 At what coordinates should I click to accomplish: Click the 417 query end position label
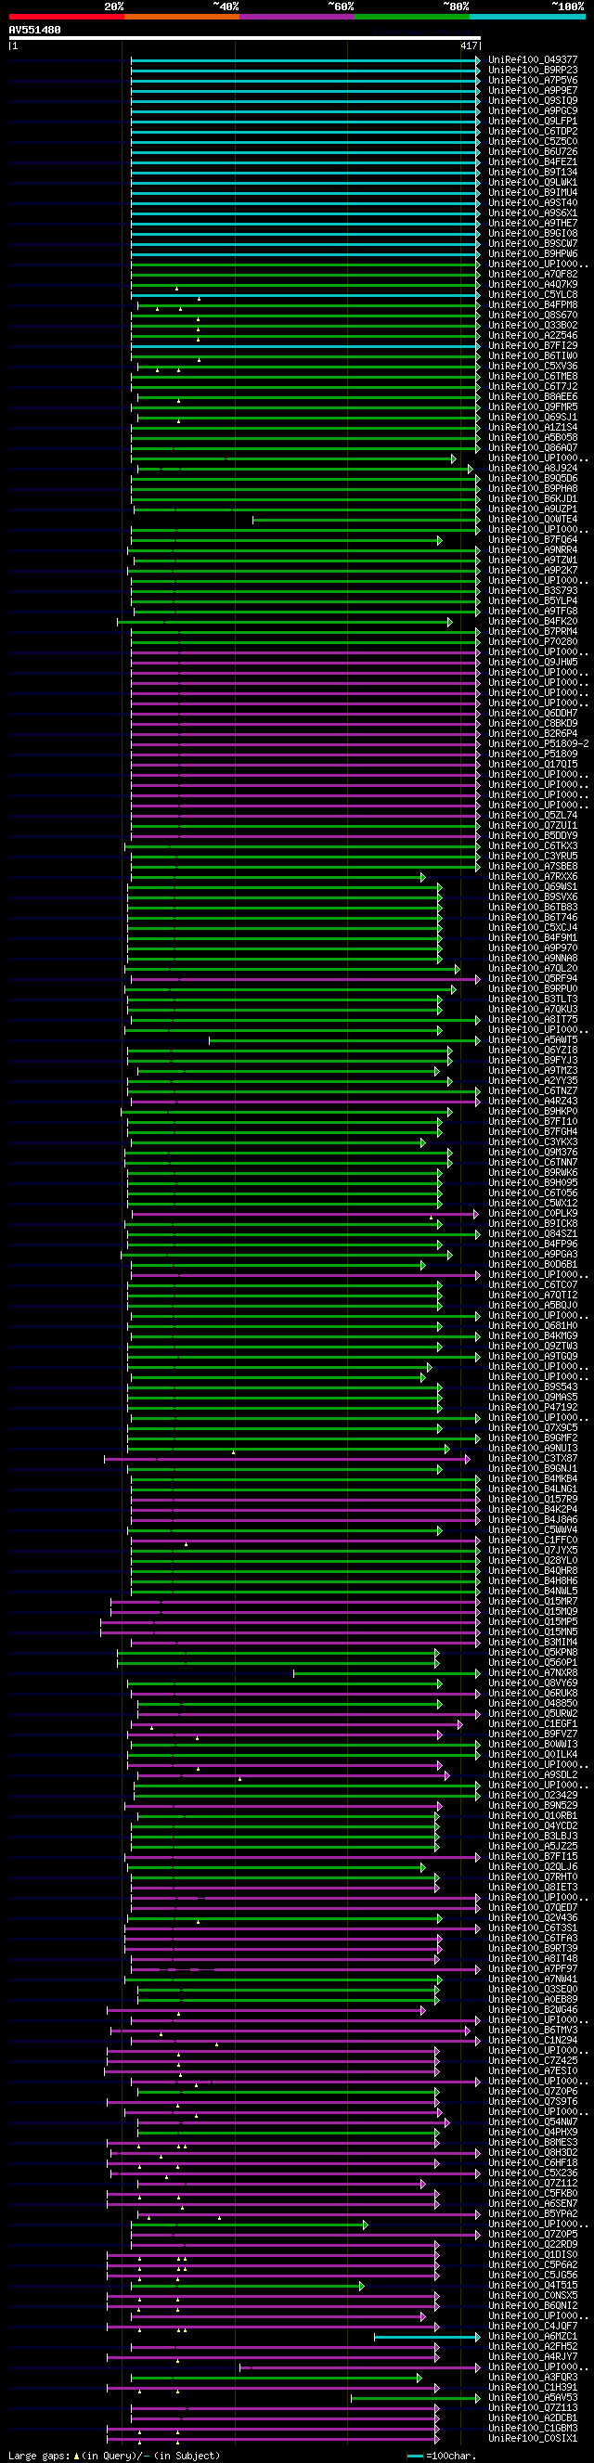tap(469, 45)
